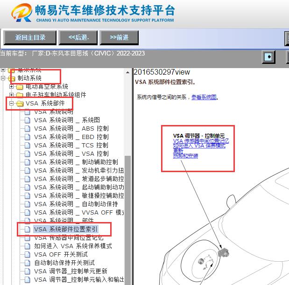Select the 制动系统 folder icon
This screenshot has height=285, width=289.
click(x=11, y=78)
